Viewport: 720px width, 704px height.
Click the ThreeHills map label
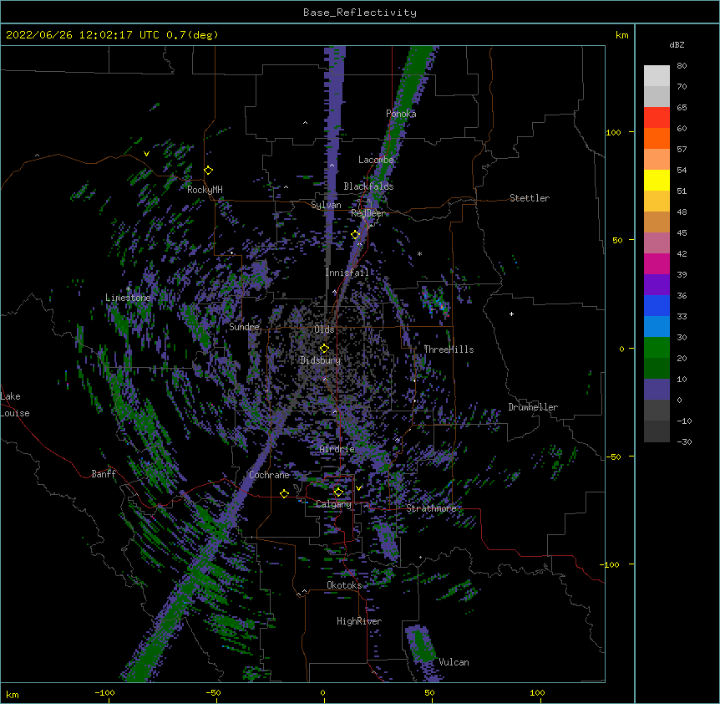[x=449, y=349]
